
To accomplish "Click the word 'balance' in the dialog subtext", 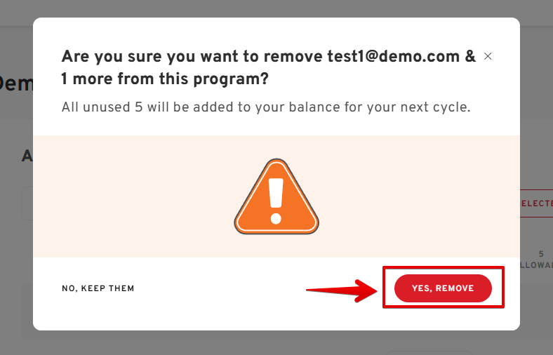I will pyautogui.click(x=314, y=107).
